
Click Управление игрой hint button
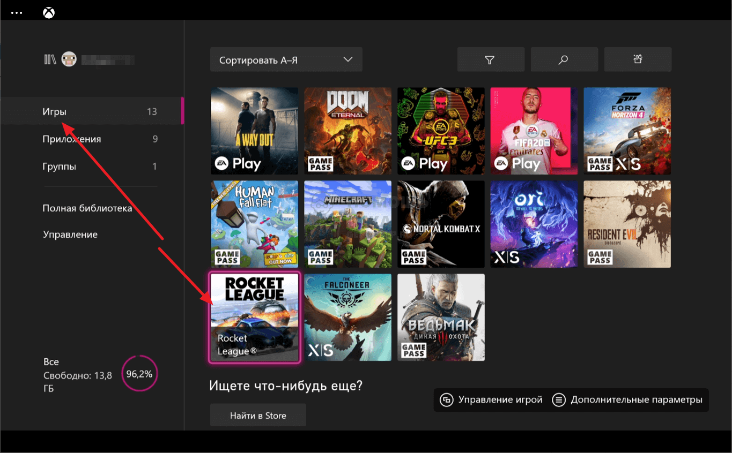point(491,400)
